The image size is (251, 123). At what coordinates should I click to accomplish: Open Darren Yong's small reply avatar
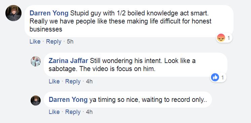36,101
